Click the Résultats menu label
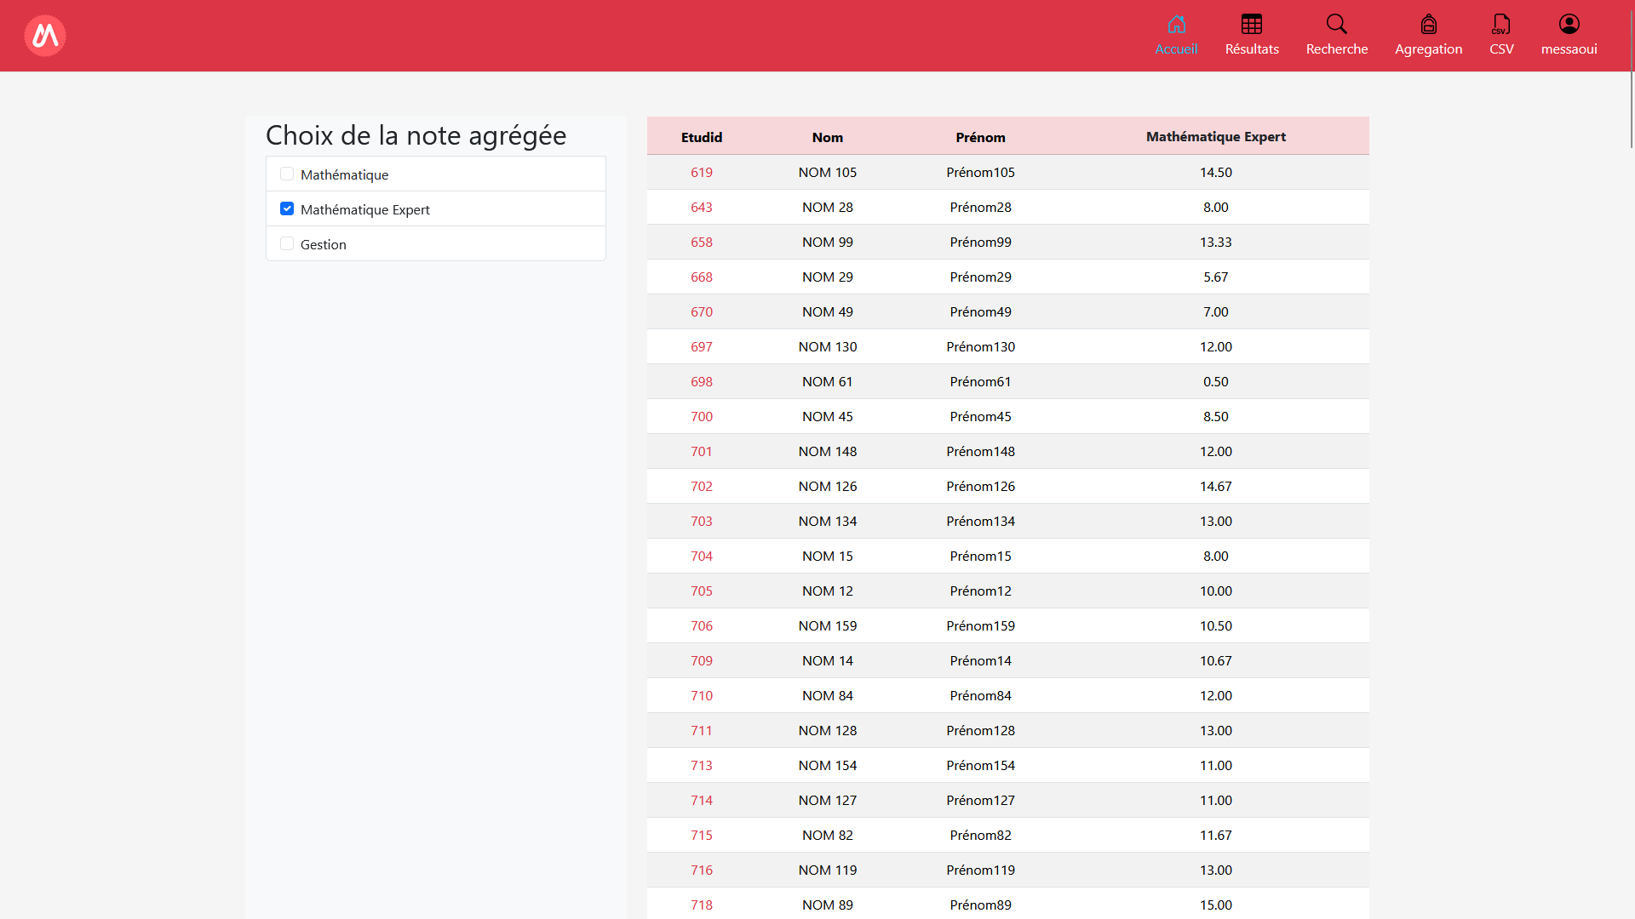Viewport: 1635px width, 919px height. coord(1252,49)
